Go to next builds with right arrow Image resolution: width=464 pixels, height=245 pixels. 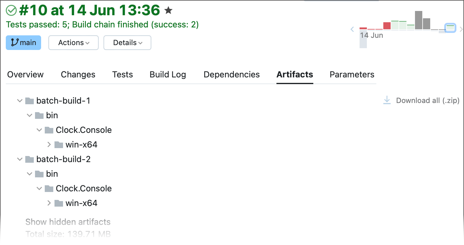pyautogui.click(x=461, y=29)
